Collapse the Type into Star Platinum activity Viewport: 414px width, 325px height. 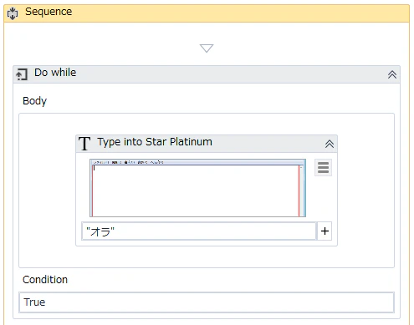[x=330, y=144]
